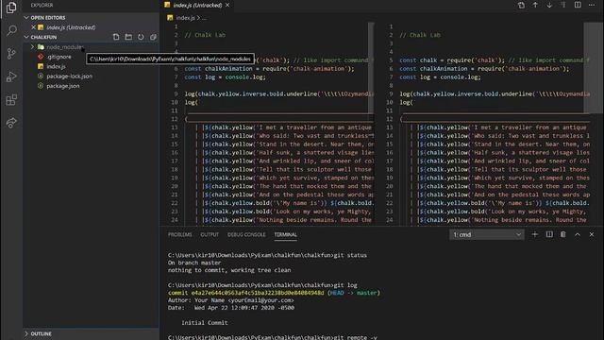604x340 pixels.
Task: Close the terminal panel
Action: coord(592,234)
